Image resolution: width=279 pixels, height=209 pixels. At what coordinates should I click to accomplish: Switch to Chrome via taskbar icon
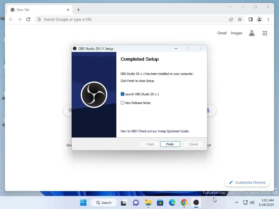pyautogui.click(x=184, y=202)
